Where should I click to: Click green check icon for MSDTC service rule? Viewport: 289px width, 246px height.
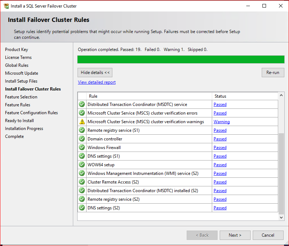coord(82,104)
